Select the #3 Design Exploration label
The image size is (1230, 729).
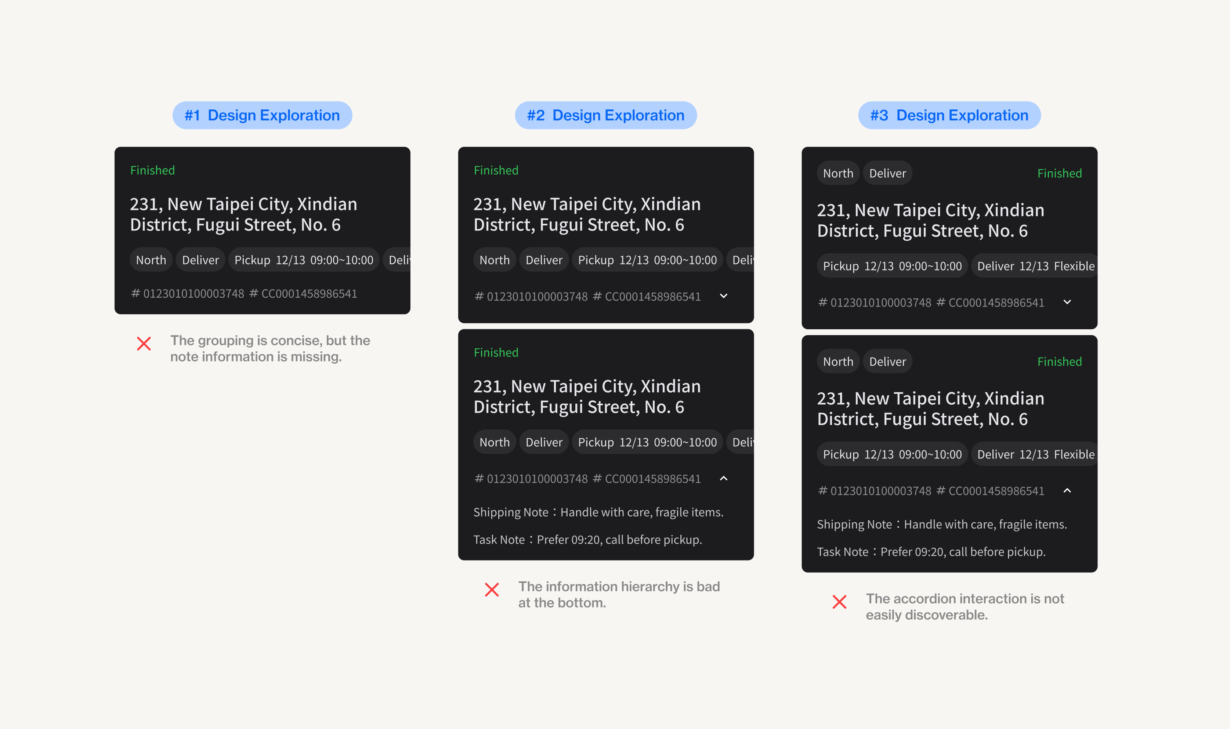(x=949, y=115)
